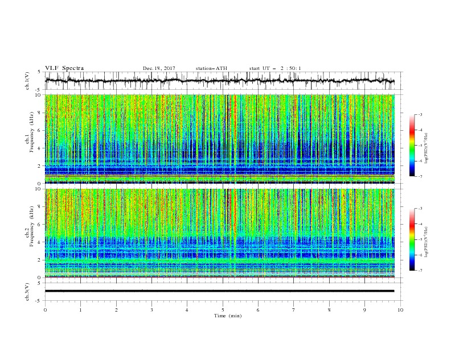Image resolution: width=451 pixels, height=348 pixels.
Task: Click the '8' kHz tick of ch.2 spectrogram
Action: [x=40, y=206]
